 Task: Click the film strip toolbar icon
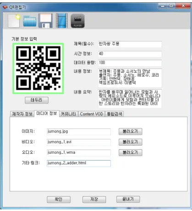coord(61,21)
